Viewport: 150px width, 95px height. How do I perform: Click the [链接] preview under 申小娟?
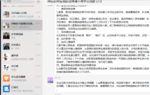coord(14,70)
